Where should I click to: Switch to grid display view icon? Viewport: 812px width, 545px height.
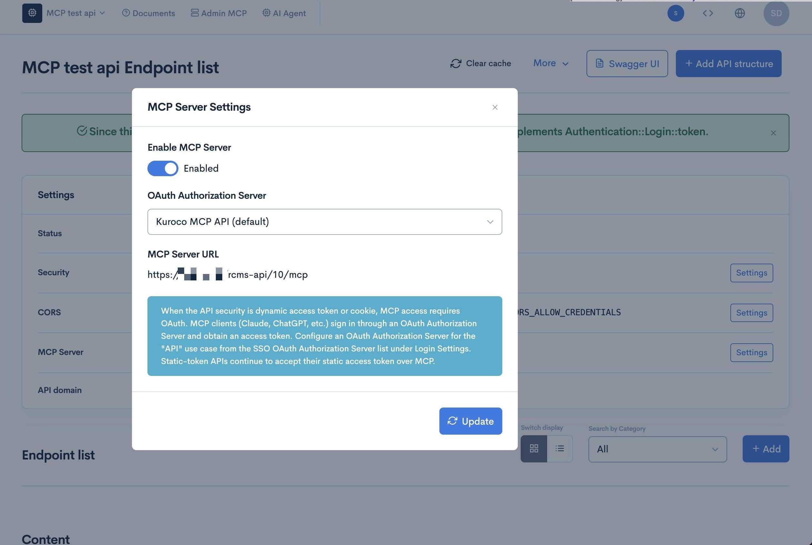(x=534, y=449)
